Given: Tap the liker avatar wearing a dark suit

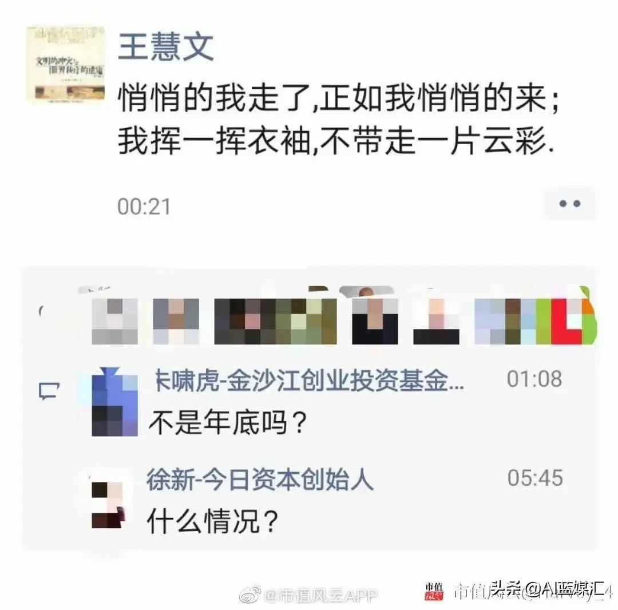Looking at the screenshot, I should coord(375,321).
